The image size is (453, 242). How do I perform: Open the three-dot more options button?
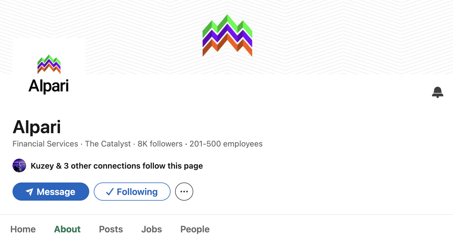pos(184,192)
